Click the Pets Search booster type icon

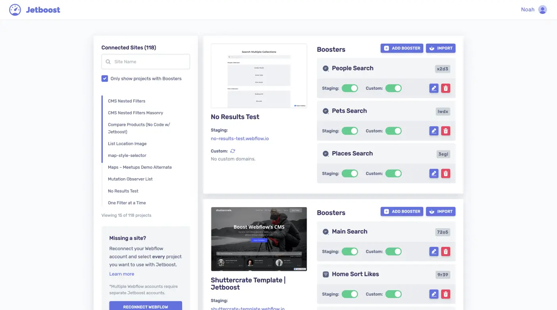pos(326,111)
